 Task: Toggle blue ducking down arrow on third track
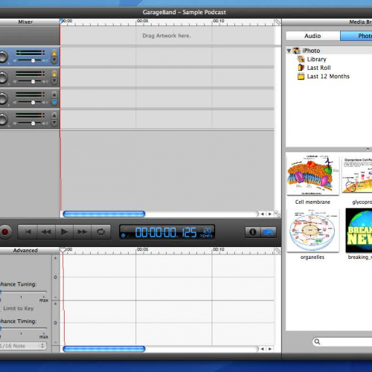tap(54, 102)
